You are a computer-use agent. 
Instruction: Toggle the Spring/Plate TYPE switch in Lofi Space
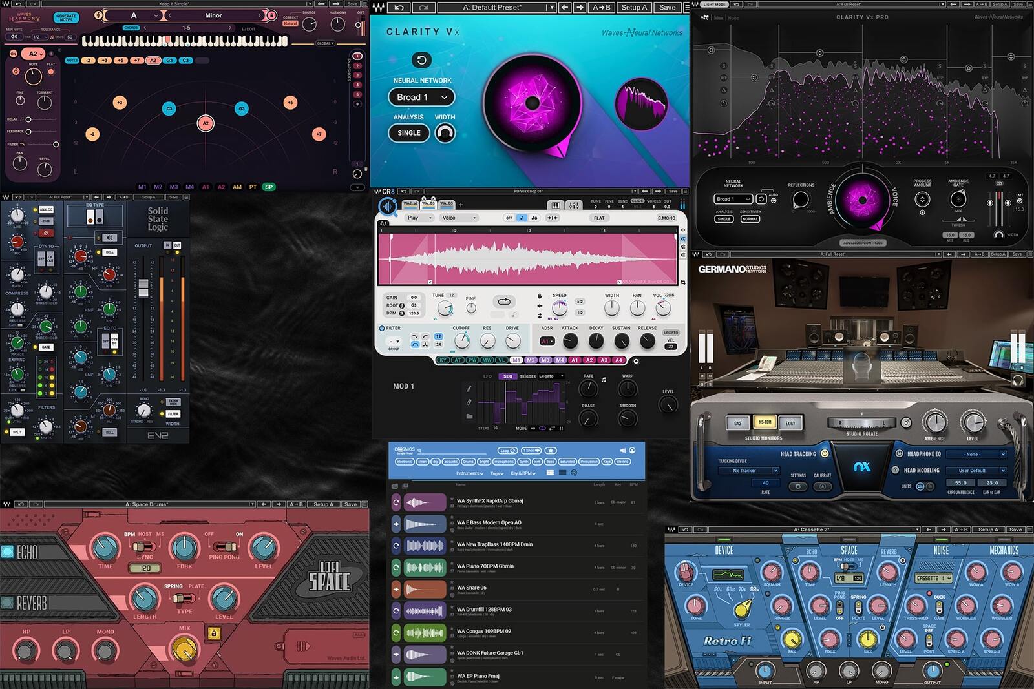[184, 599]
